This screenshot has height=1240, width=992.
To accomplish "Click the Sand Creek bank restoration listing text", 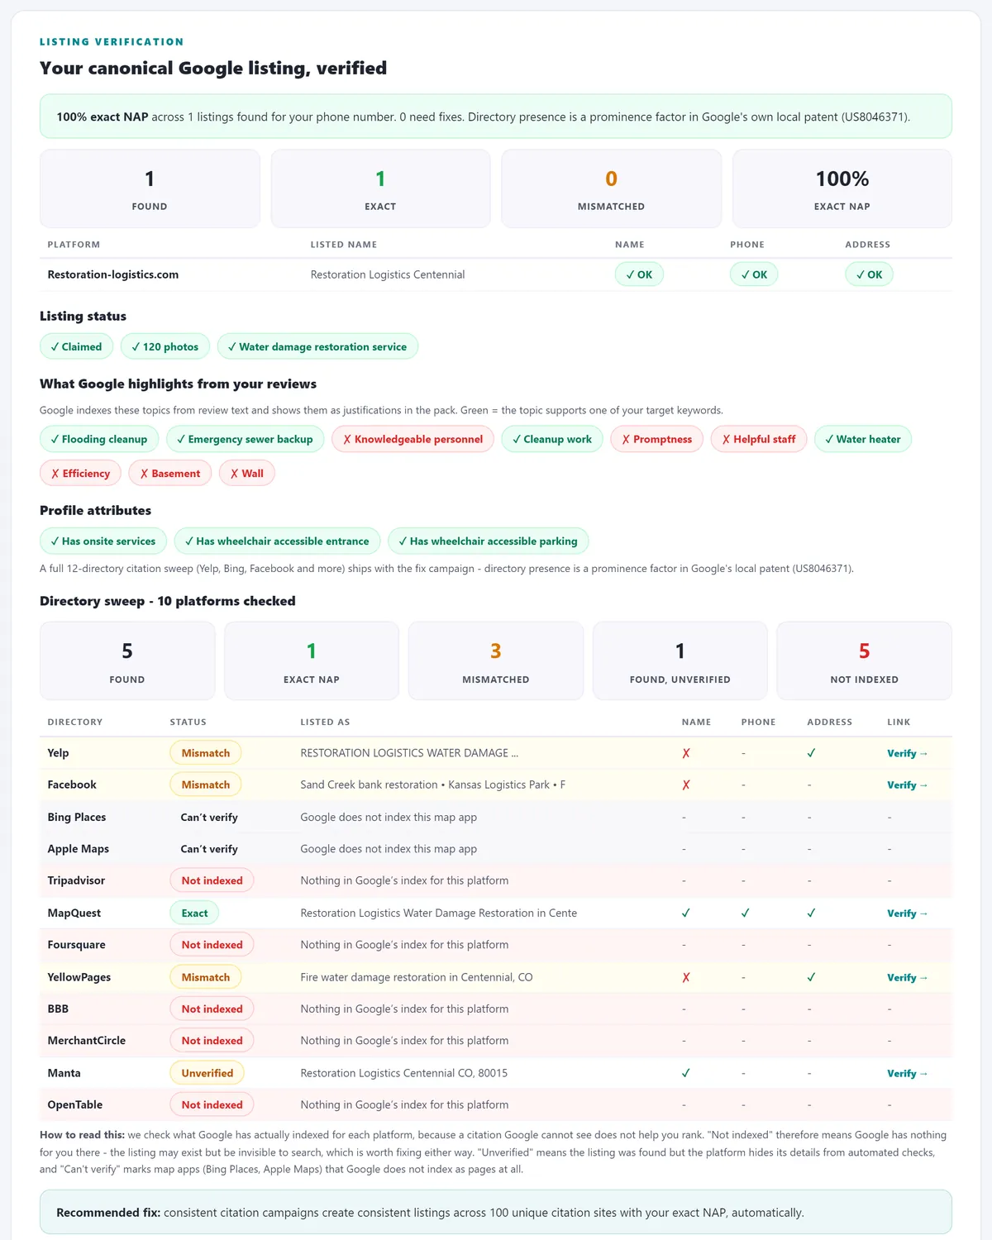I will point(432,785).
